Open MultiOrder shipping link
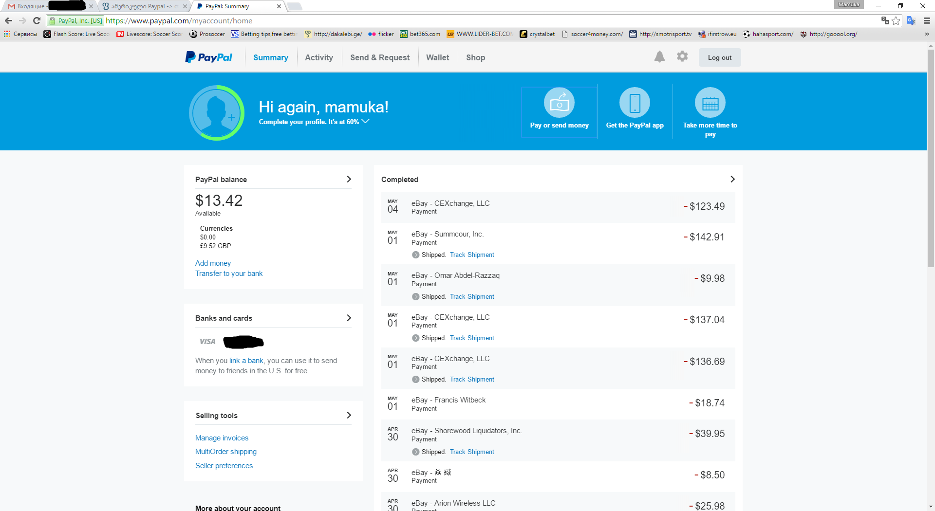Viewport: 935px width, 511px height. tap(226, 452)
